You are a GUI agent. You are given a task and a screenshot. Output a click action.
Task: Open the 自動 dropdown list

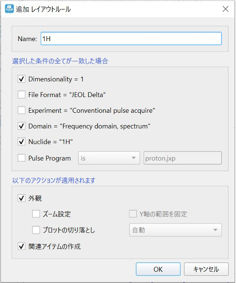[x=176, y=230]
